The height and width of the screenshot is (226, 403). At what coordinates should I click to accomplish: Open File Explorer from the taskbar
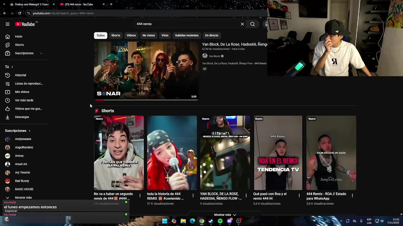coord(183,221)
